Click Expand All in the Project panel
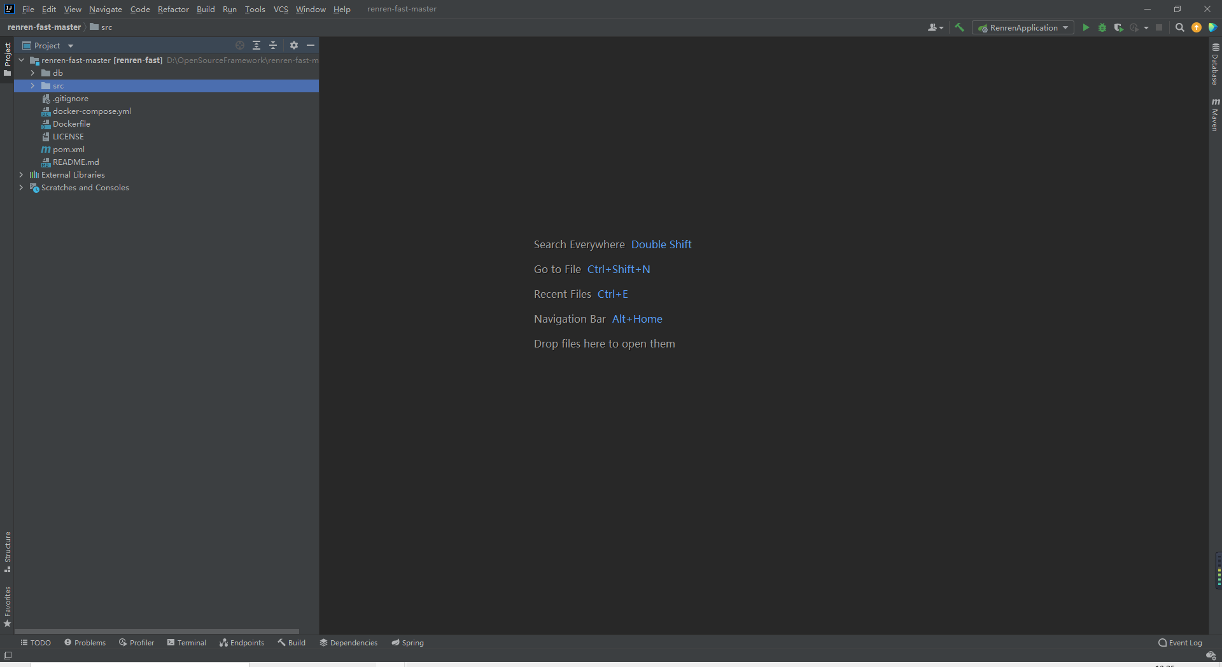1222x667 pixels. 256,45
